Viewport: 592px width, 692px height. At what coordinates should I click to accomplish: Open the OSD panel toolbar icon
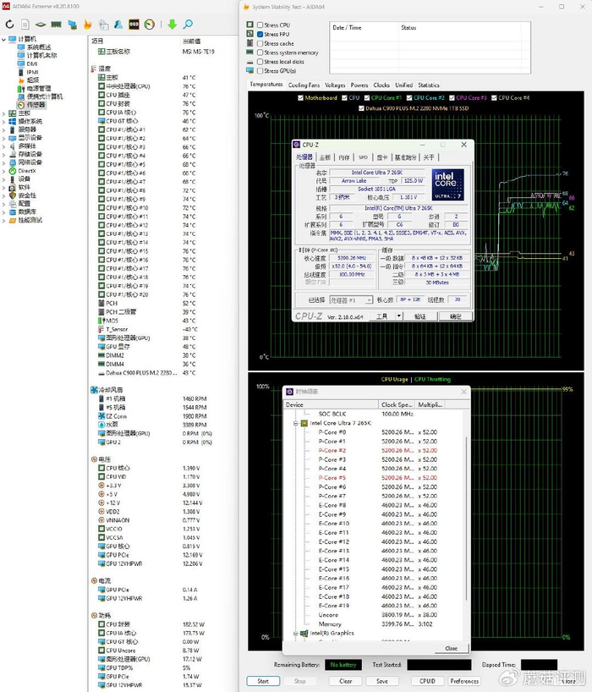click(x=134, y=25)
